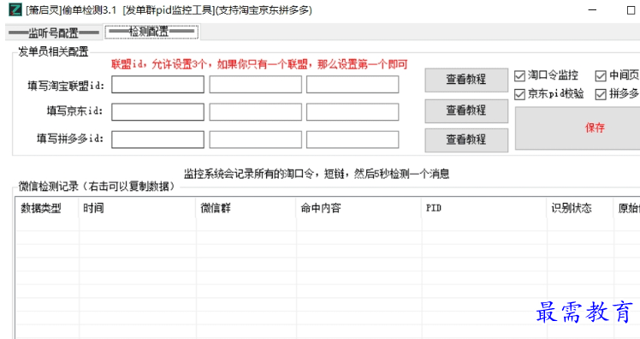Toggle the 拼多多 checkbox
This screenshot has width=640, height=339.
click(601, 94)
